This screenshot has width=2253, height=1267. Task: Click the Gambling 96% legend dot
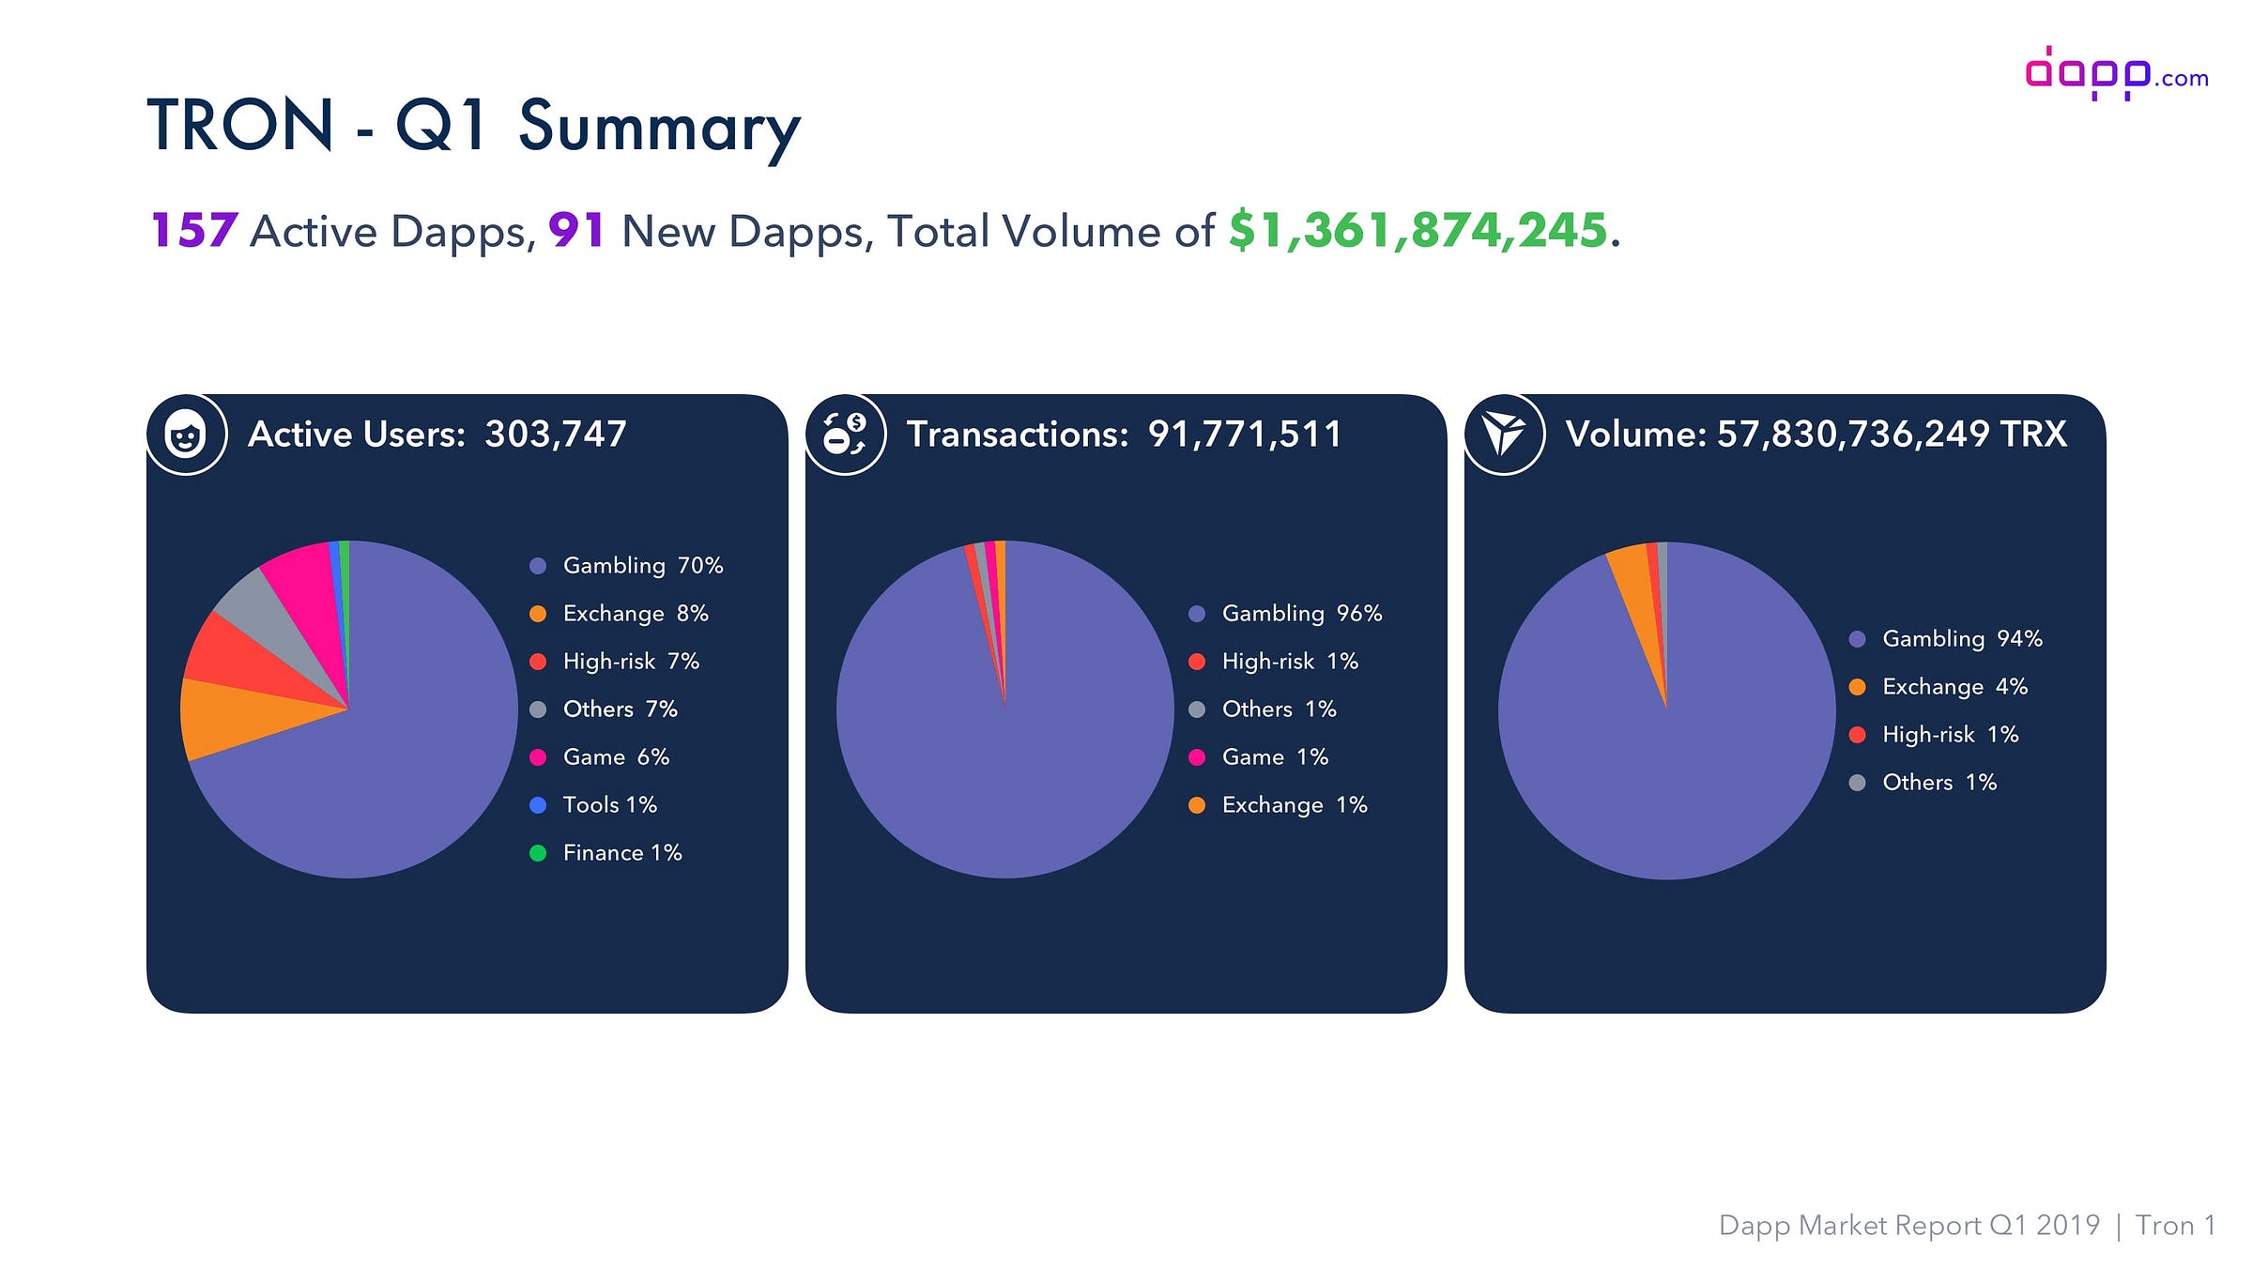pyautogui.click(x=1197, y=614)
